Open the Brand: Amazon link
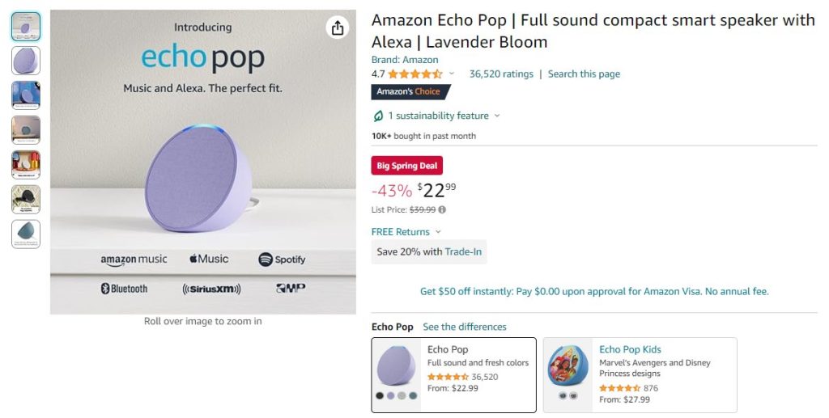 pos(405,60)
